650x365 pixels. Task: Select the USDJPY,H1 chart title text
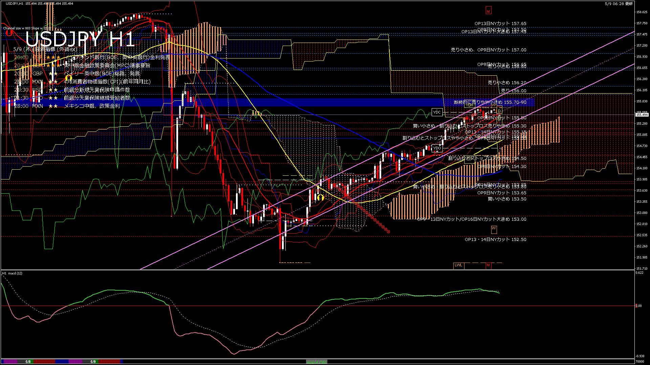(15, 3)
